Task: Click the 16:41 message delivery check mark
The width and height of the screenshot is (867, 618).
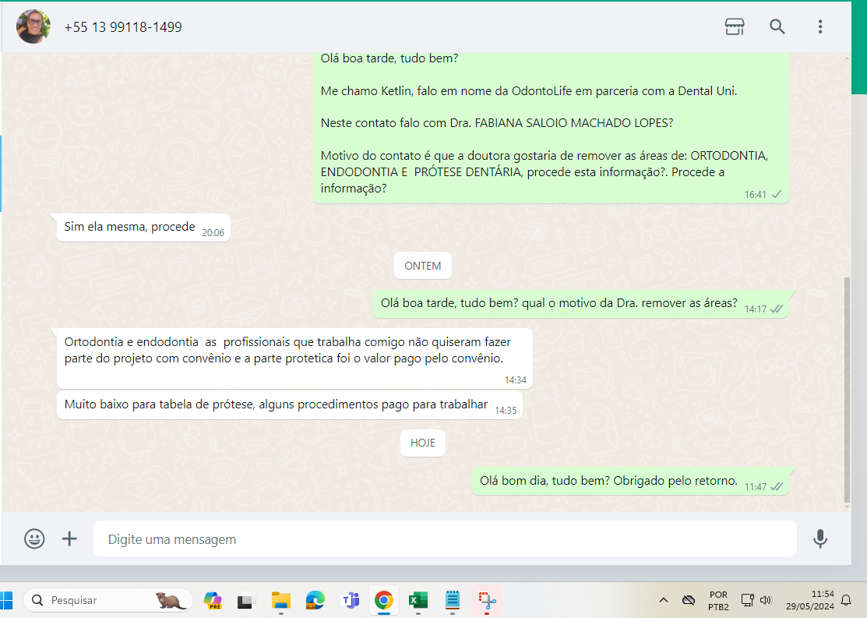Action: point(777,194)
